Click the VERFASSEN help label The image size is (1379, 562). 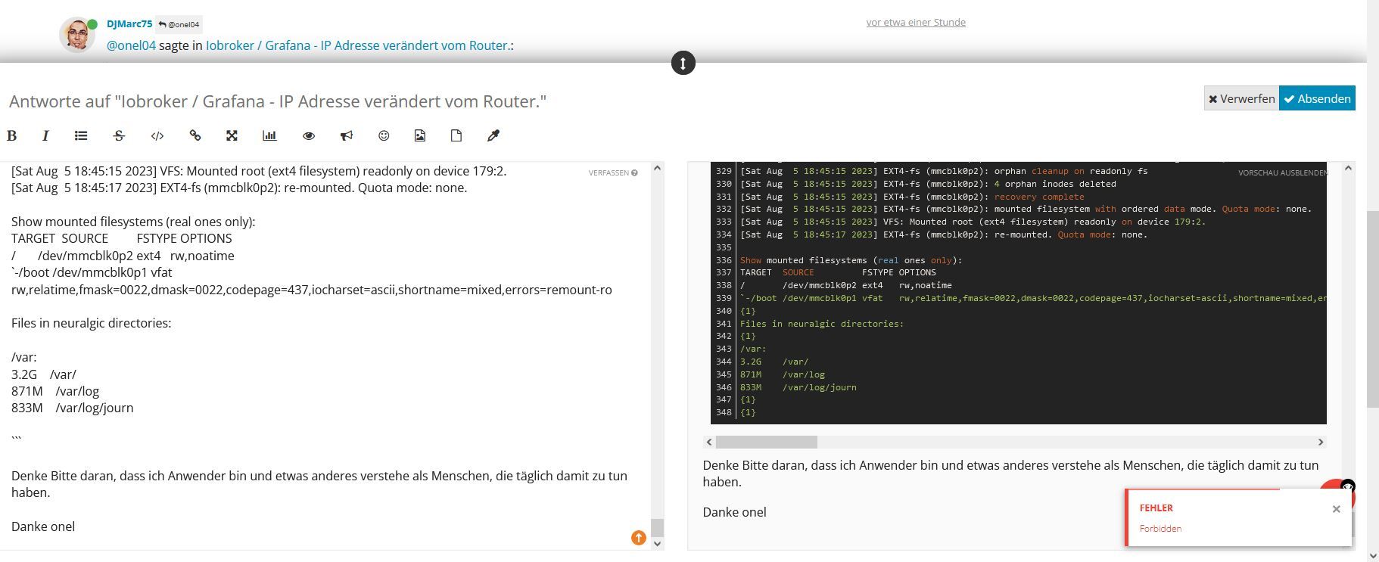click(x=613, y=173)
